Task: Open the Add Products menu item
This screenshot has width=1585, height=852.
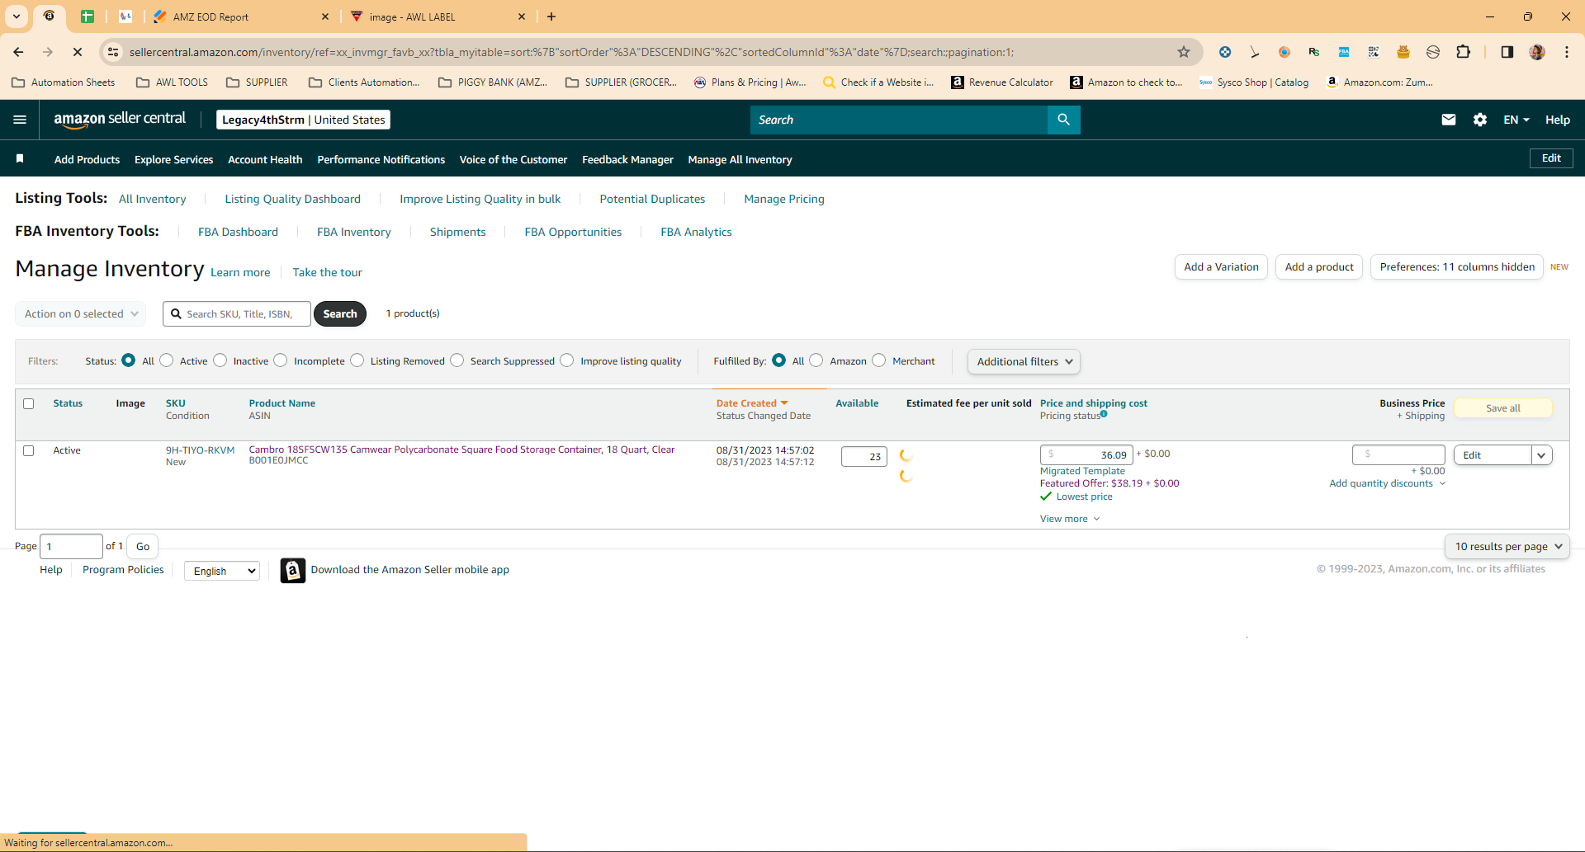Action: pos(87,159)
